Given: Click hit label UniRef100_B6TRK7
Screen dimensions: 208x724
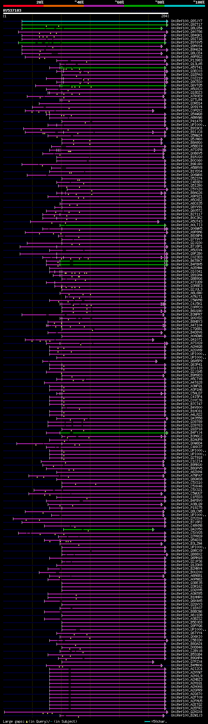Looking at the screenshot, I should (x=187, y=261).
